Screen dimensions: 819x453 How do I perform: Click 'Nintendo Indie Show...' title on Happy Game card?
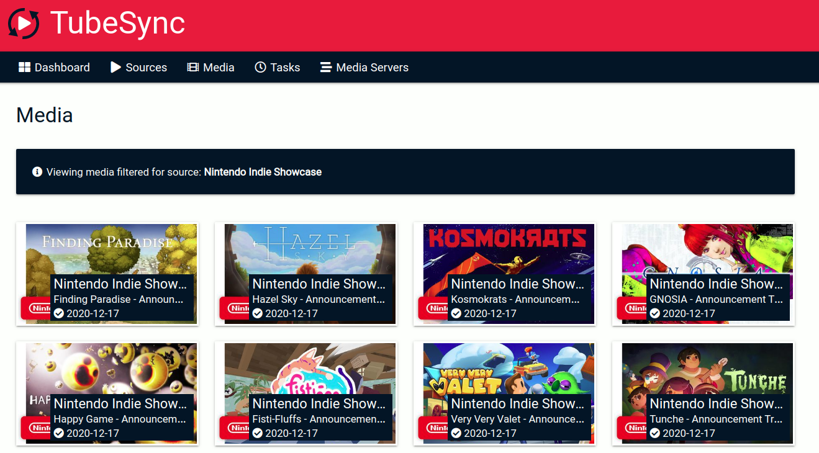(x=120, y=403)
